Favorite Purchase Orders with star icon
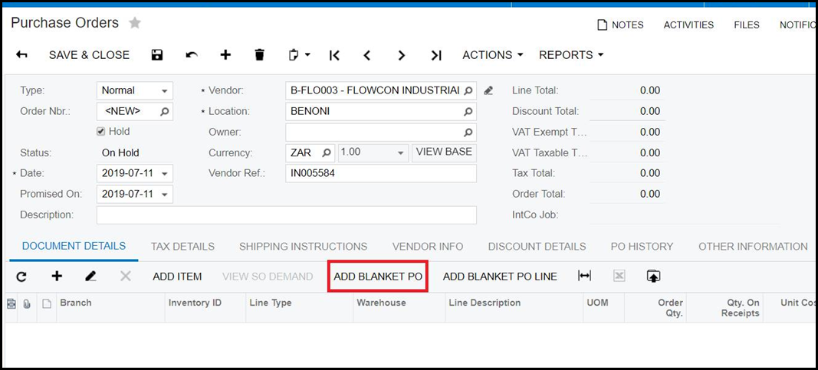 pos(135,23)
